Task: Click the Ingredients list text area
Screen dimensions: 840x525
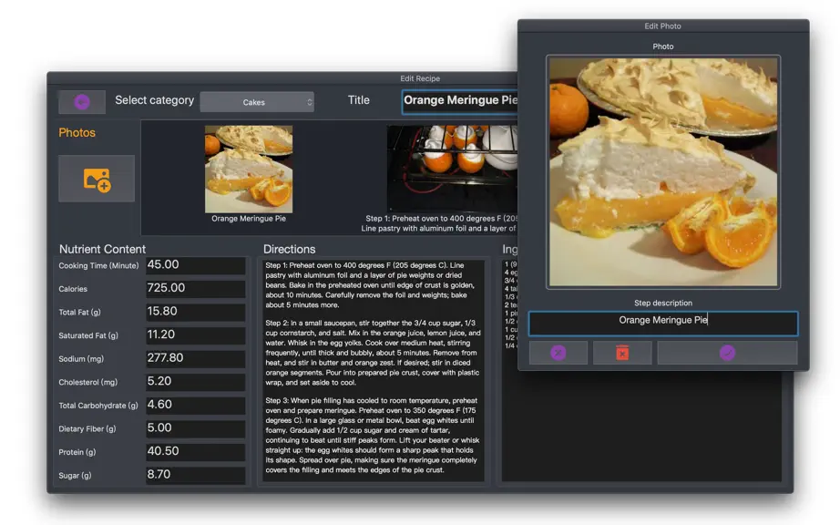Action: tap(640, 426)
